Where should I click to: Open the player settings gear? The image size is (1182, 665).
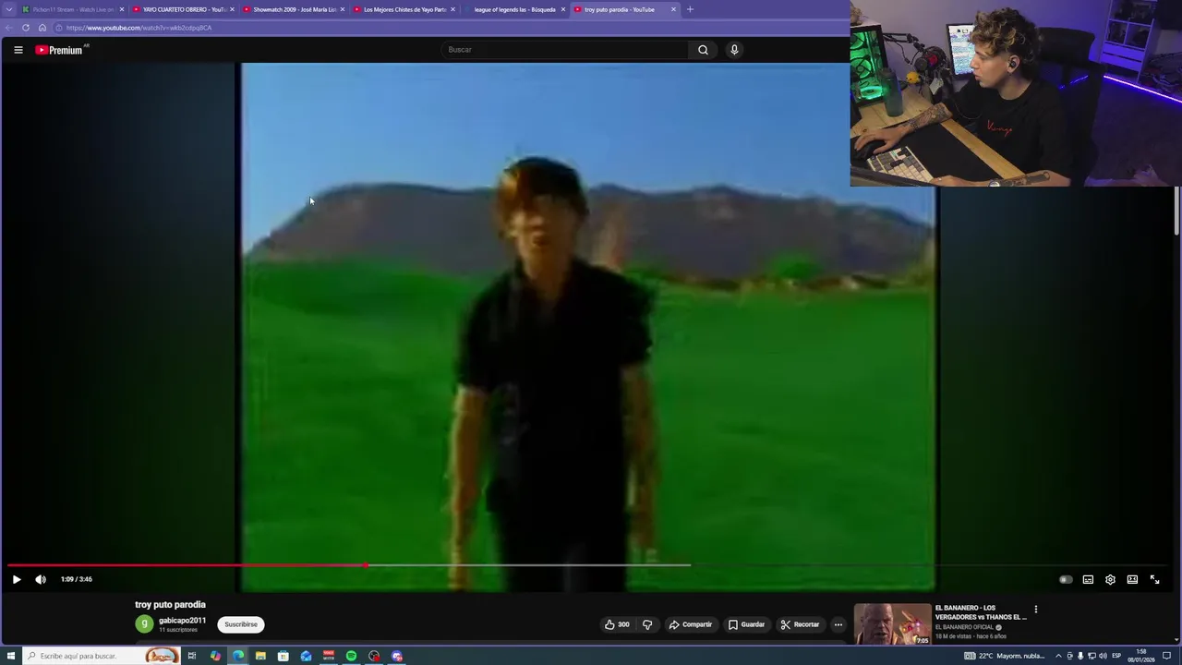point(1110,579)
